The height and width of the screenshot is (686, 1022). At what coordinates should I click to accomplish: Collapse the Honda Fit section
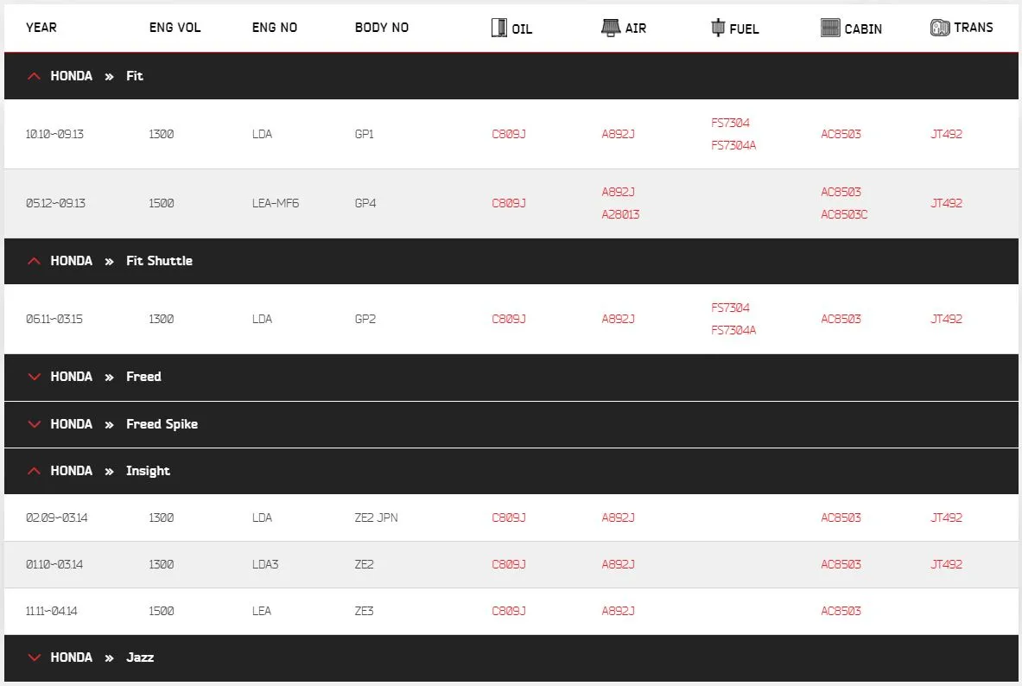[x=35, y=76]
